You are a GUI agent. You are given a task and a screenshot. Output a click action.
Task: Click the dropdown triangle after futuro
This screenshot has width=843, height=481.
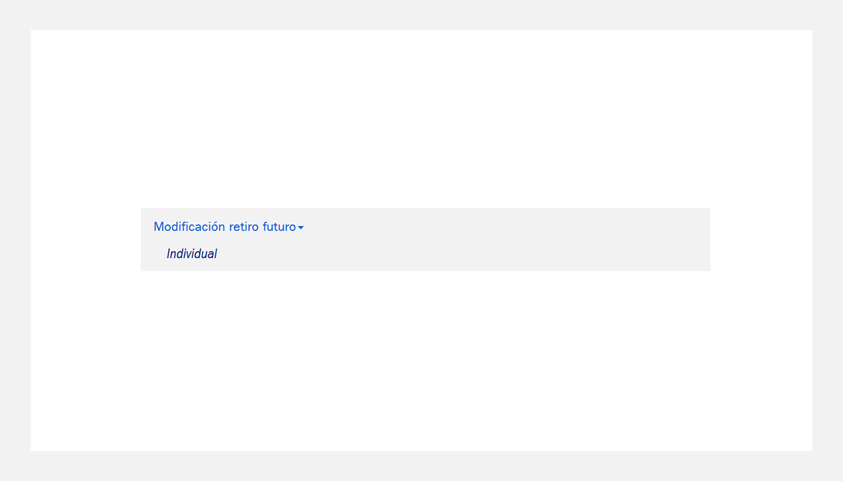(301, 228)
